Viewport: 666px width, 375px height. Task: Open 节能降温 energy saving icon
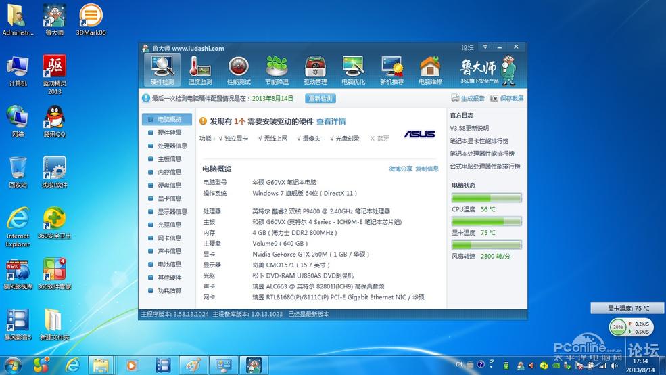pos(277,70)
